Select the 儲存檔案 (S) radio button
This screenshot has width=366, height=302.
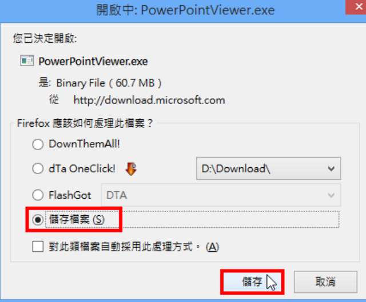click(x=38, y=220)
